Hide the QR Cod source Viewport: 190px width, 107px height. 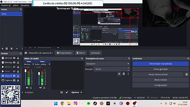coord(14,58)
